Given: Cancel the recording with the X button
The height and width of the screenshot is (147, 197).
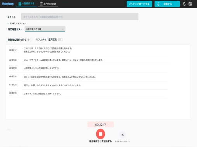Looking at the screenshot, I should click(x=123, y=135).
